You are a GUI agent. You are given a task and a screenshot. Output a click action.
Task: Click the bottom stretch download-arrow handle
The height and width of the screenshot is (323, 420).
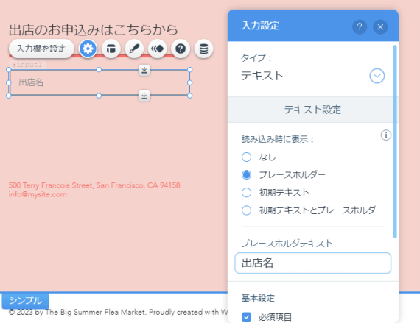144,96
